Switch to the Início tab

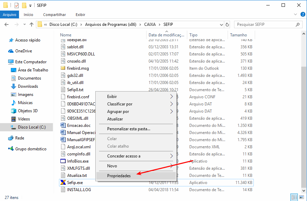[x=28, y=15]
